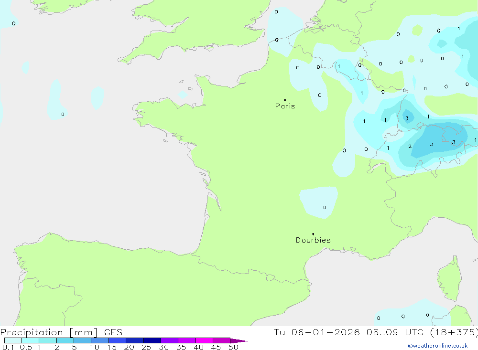This screenshot has height=350, width=478.
Task: Click the 0 value just north of Dourbies
Action: pyautogui.click(x=325, y=208)
